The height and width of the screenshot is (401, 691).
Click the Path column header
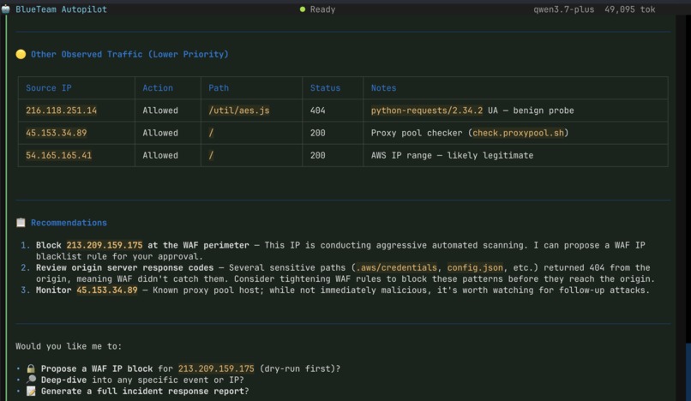(x=219, y=87)
